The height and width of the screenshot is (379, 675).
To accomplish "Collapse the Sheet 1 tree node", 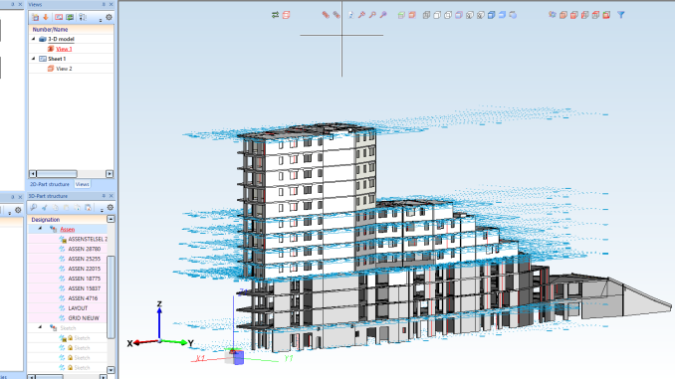I will coord(34,59).
